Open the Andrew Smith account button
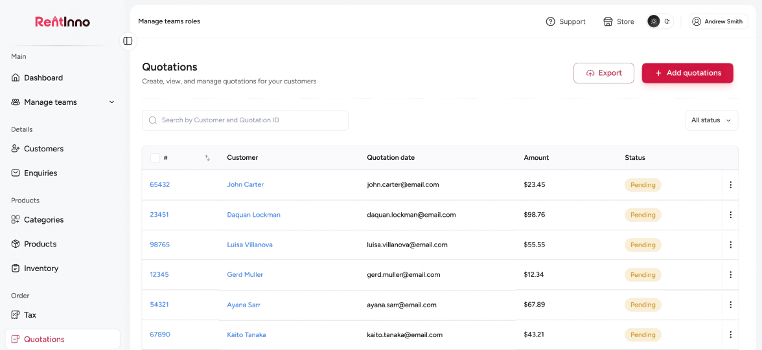762x350 pixels. click(x=718, y=21)
